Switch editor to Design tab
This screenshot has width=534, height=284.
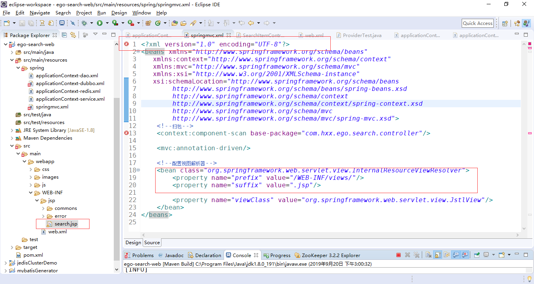(133, 242)
